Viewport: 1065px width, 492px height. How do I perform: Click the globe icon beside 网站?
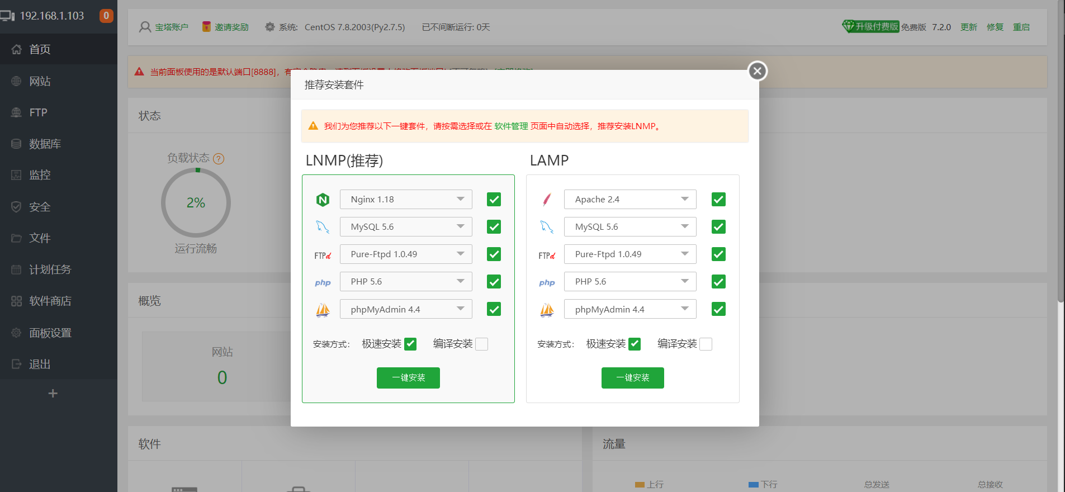pyautogui.click(x=17, y=81)
